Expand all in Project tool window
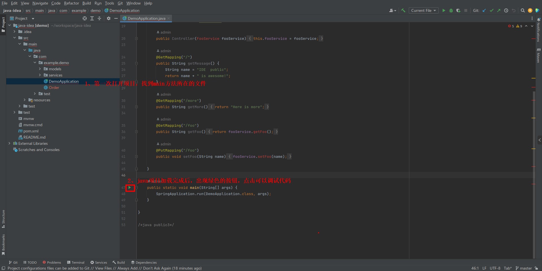 click(x=92, y=18)
